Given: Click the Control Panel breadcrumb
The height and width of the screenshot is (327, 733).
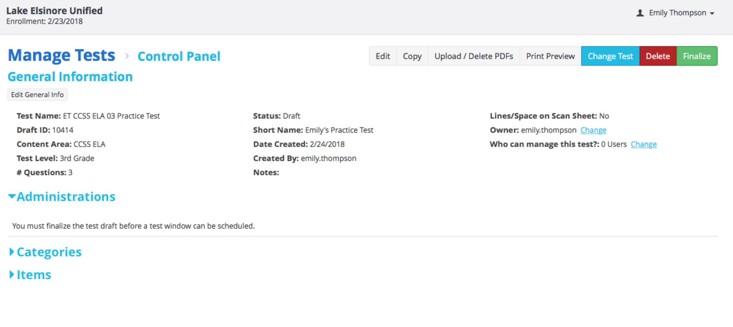Looking at the screenshot, I should click(x=179, y=57).
